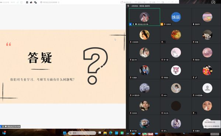This screenshot has width=221, height=136.
Task: Click the muted mic icon in speaking bar
Action: (128, 6)
